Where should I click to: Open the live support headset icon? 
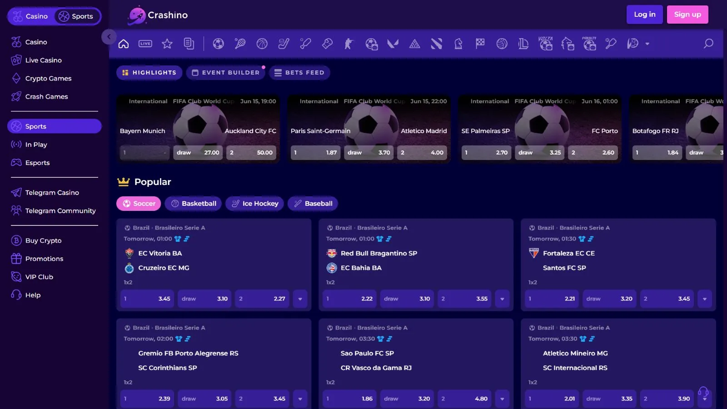703,391
